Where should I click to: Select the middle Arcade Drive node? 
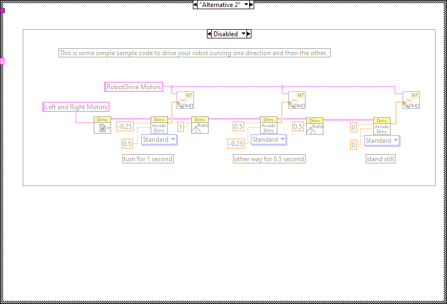269,125
